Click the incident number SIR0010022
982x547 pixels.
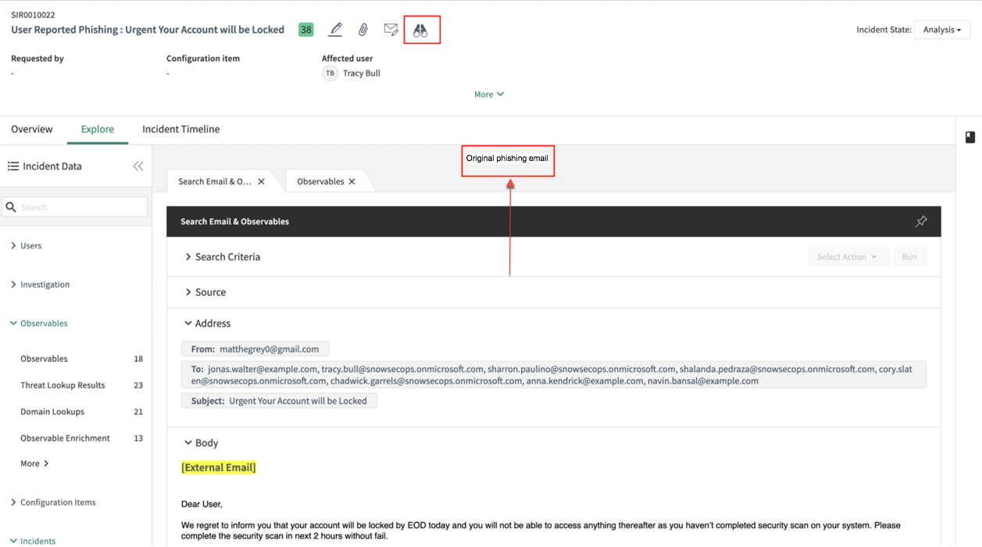tap(33, 15)
